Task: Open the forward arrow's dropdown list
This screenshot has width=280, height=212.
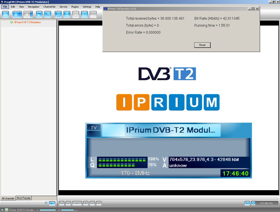Action: (31, 14)
